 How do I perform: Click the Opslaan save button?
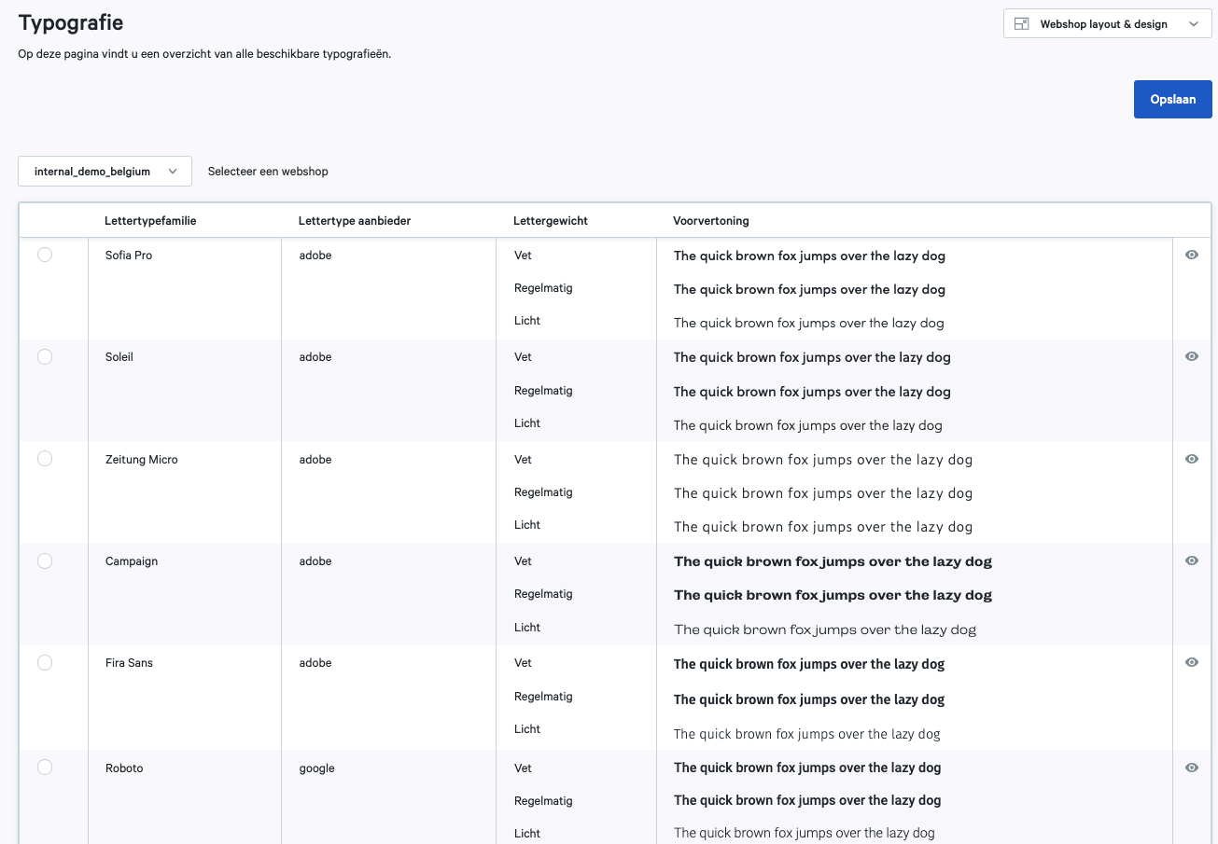[1172, 100]
